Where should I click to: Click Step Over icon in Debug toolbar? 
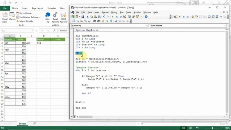pyautogui.click(x=200, y=17)
